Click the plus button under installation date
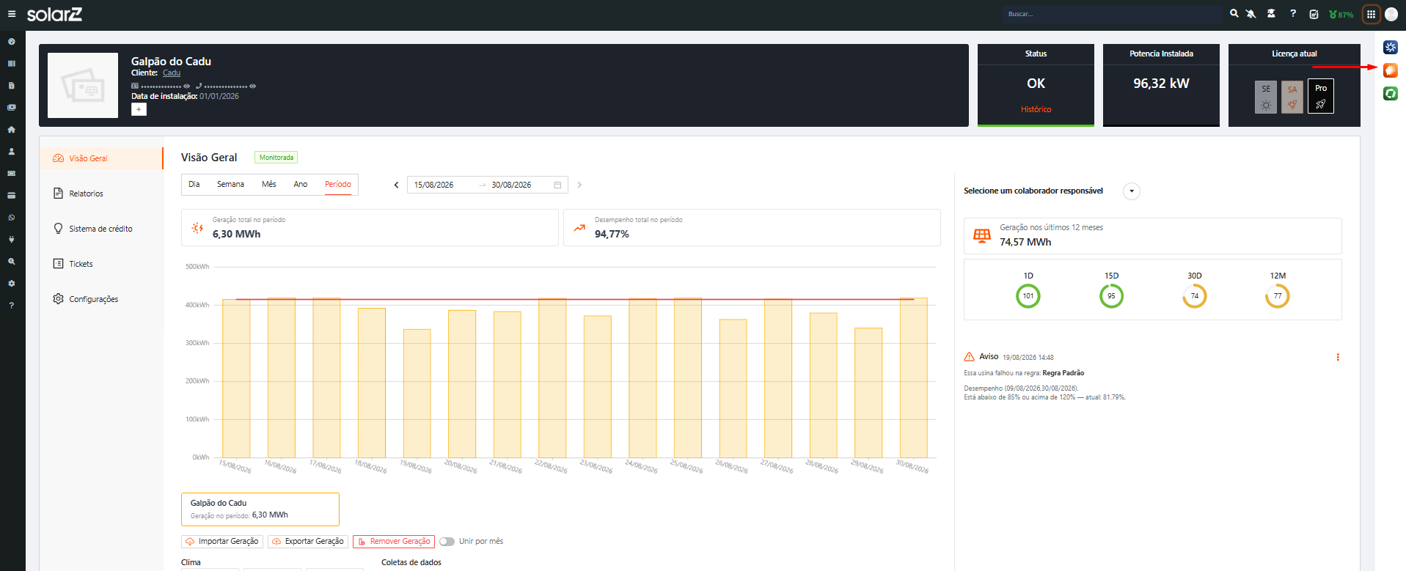This screenshot has height=571, width=1406. coord(139,109)
